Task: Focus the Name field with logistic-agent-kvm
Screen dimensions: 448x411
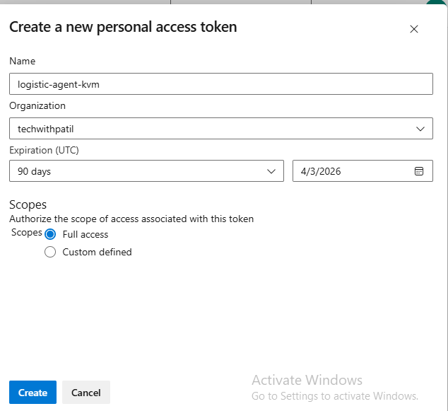Action: tap(220, 84)
